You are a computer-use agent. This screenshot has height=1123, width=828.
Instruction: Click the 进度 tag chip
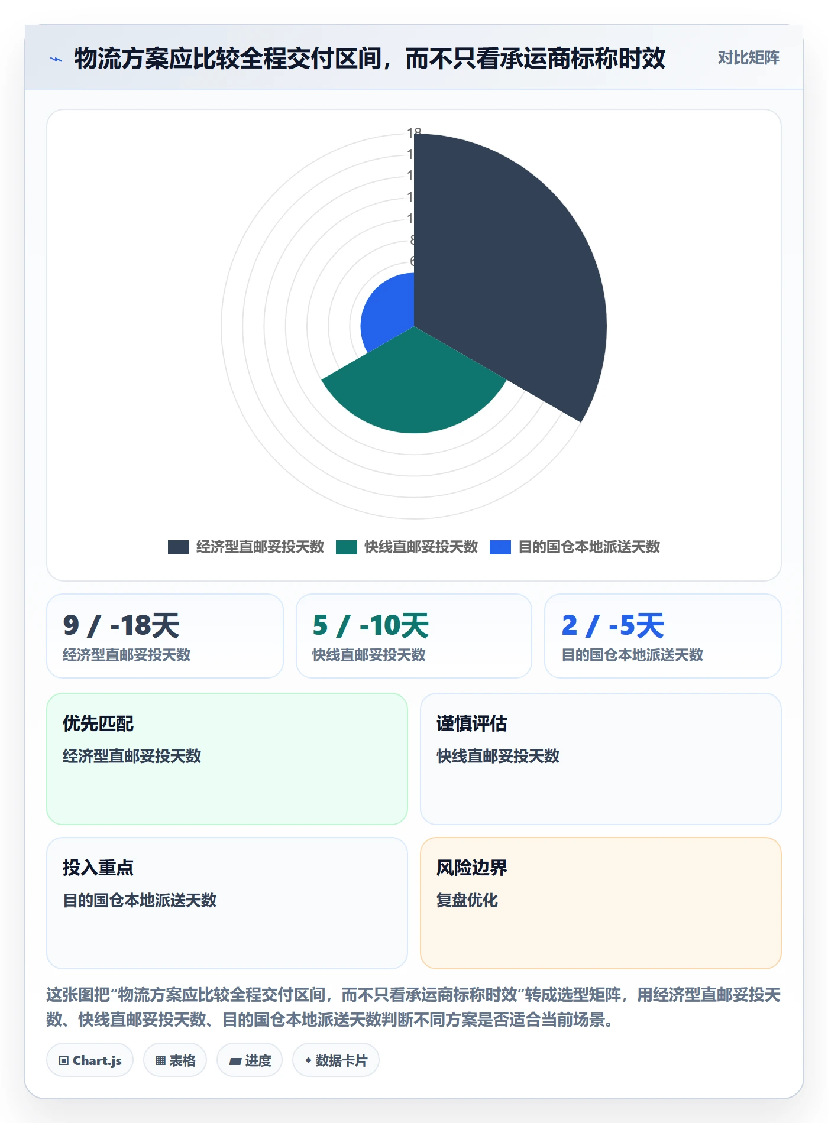point(250,1060)
